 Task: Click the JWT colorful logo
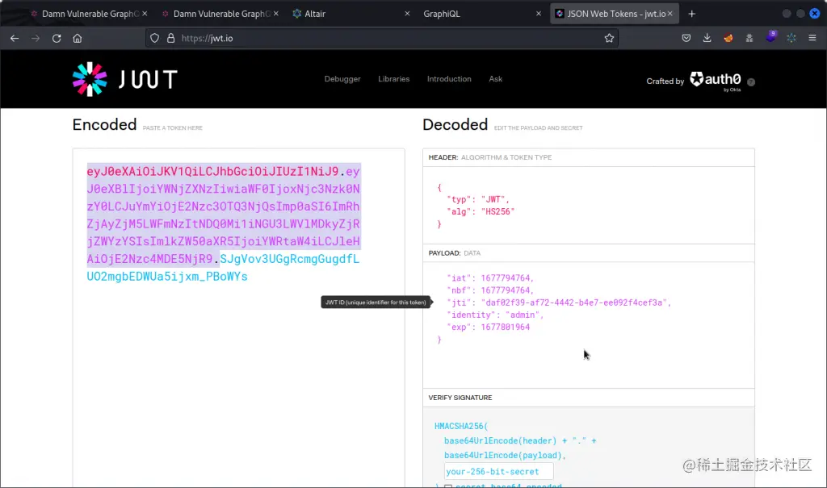pyautogui.click(x=90, y=80)
